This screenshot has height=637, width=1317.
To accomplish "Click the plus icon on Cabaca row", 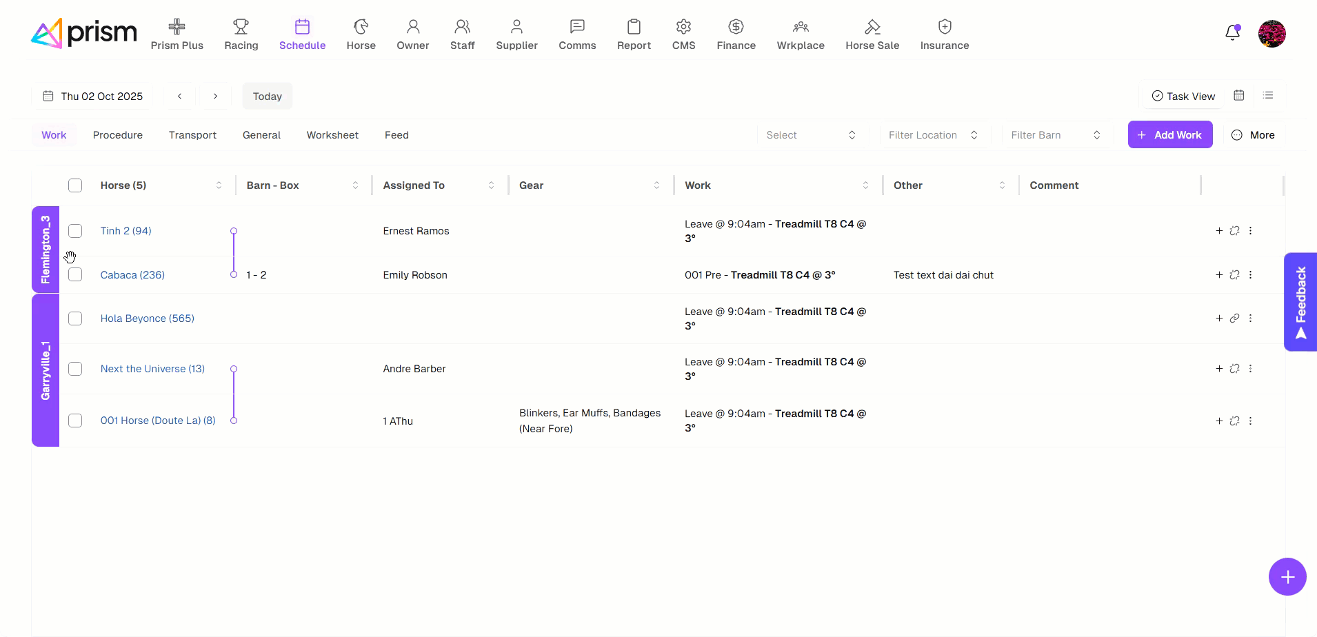I will point(1219,275).
